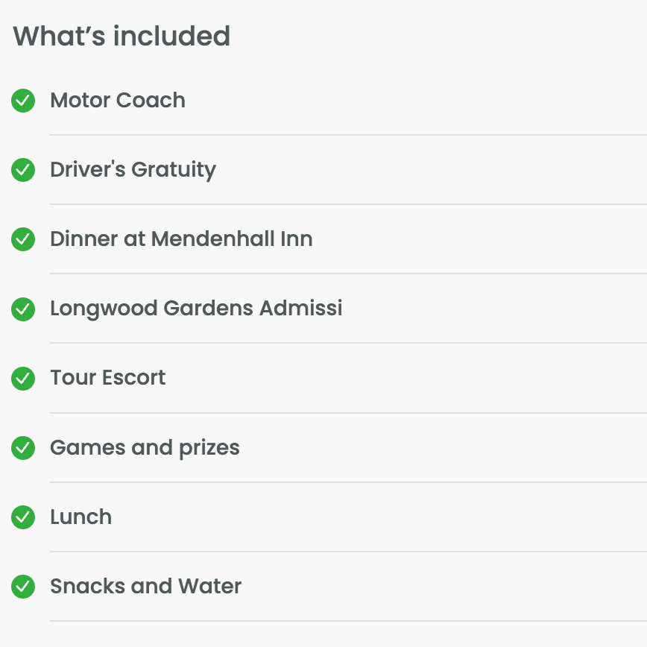Click the Motor Coach list item text
647x647 pixels.
click(118, 101)
